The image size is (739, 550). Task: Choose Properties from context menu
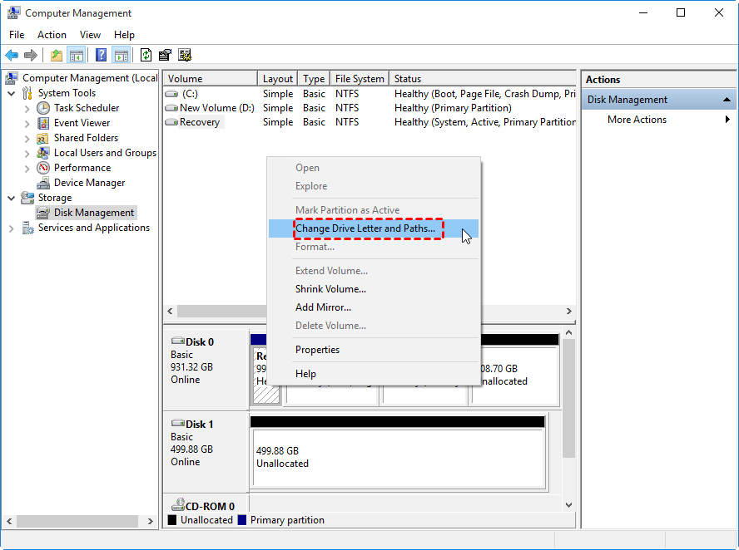pyautogui.click(x=374, y=350)
